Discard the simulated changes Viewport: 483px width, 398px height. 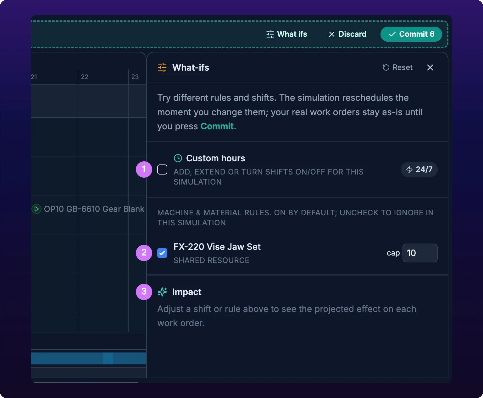pos(347,34)
